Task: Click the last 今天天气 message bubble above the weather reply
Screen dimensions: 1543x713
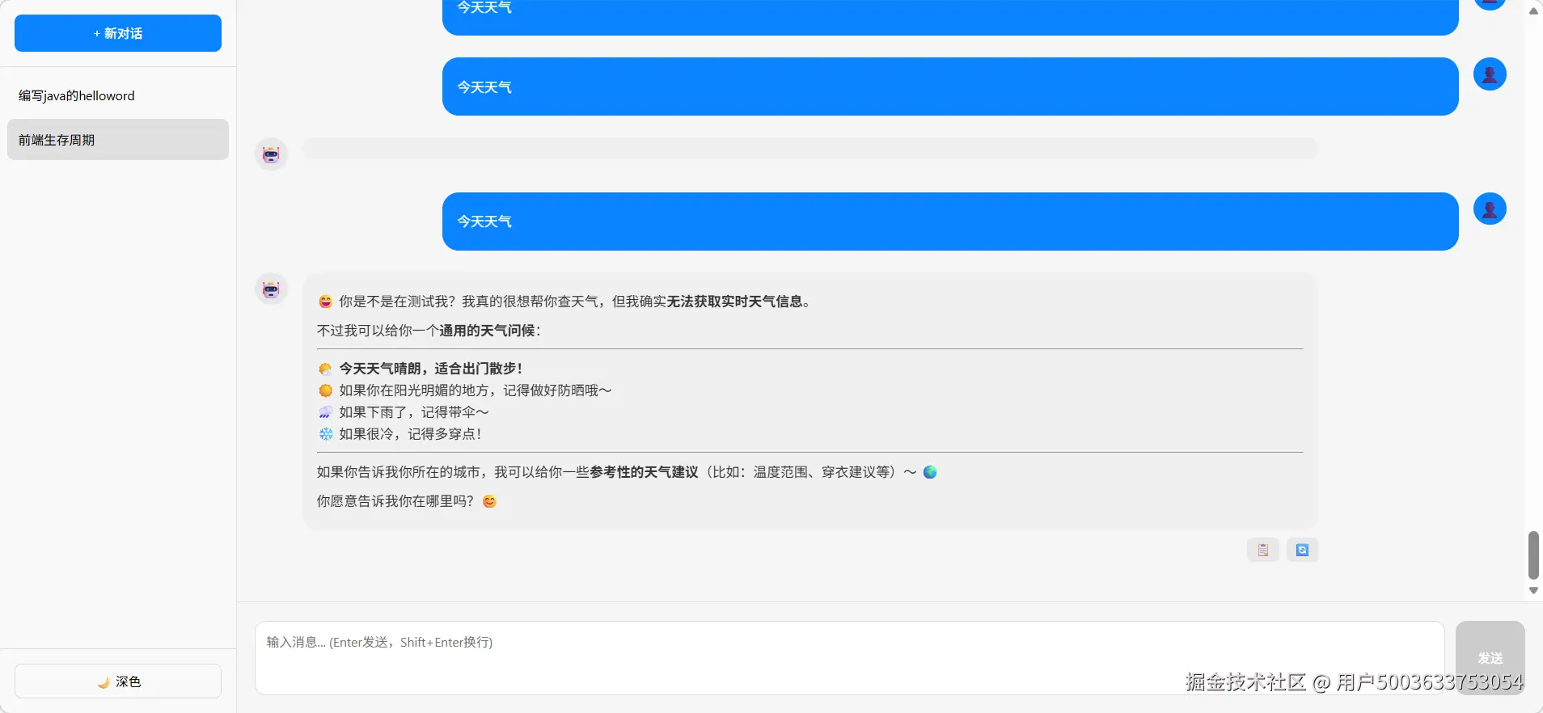Action: pos(950,221)
